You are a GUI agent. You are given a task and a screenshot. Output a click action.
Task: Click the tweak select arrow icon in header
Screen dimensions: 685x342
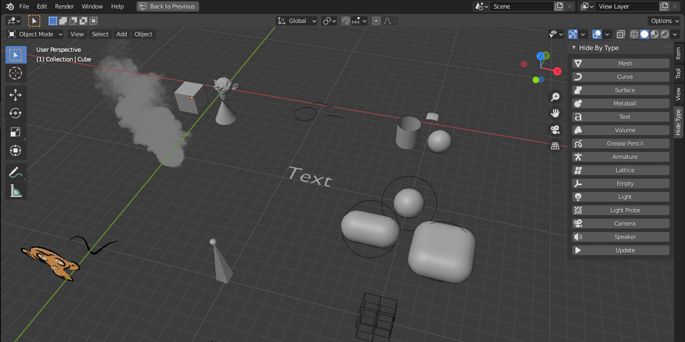[x=34, y=21]
